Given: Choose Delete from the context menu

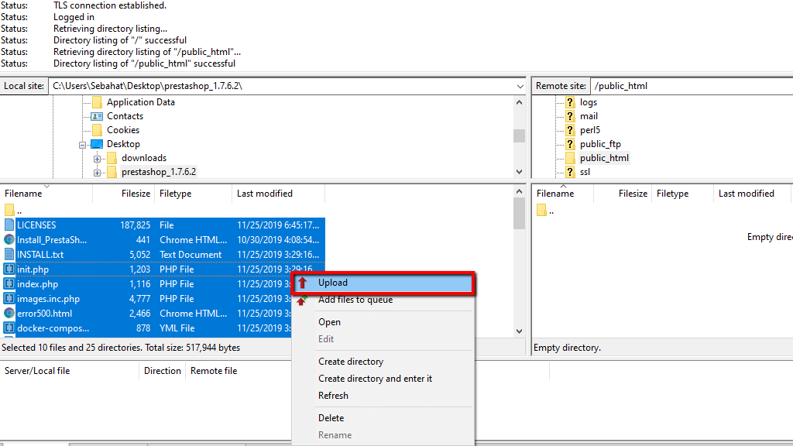Looking at the screenshot, I should [331, 418].
